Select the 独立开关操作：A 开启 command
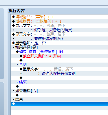 [59, 56]
